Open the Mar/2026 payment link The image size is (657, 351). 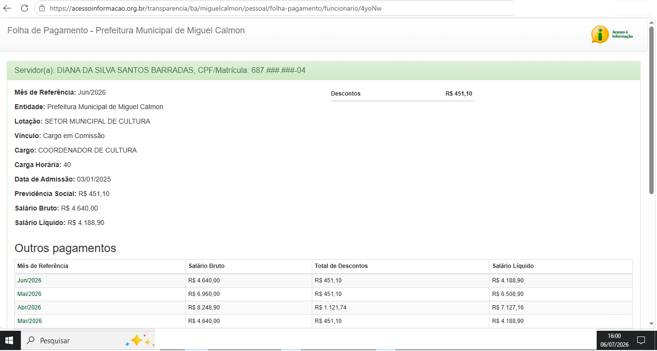[29, 321]
